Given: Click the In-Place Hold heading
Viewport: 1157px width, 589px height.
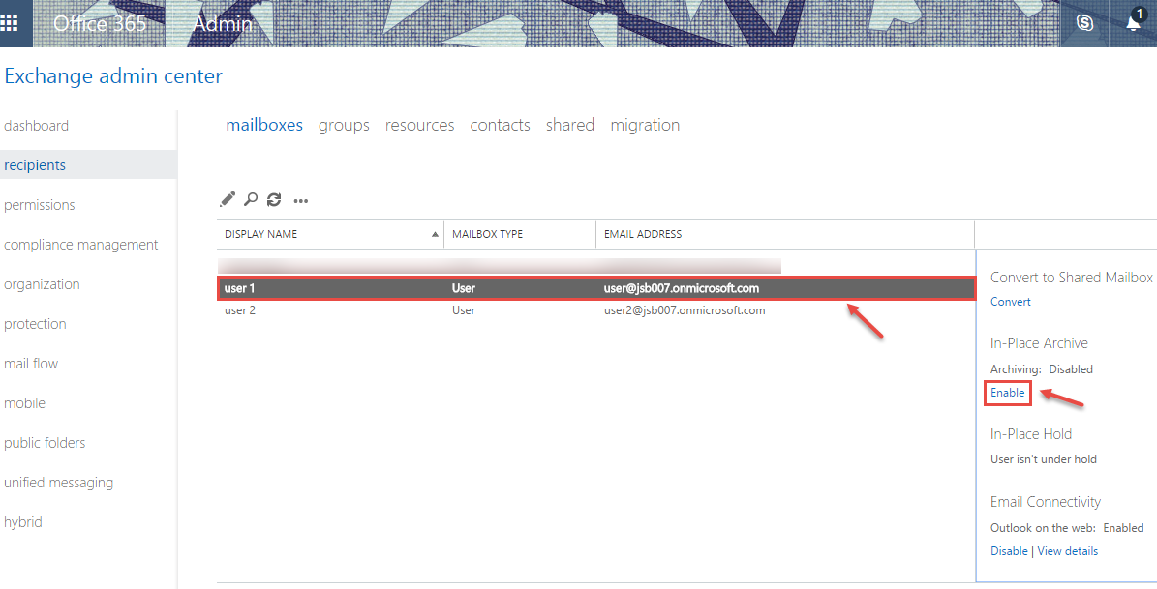Looking at the screenshot, I should click(x=1031, y=434).
